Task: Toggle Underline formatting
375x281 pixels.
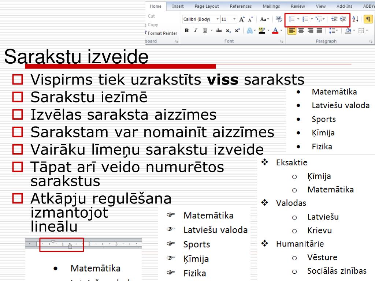Action: tap(205, 31)
